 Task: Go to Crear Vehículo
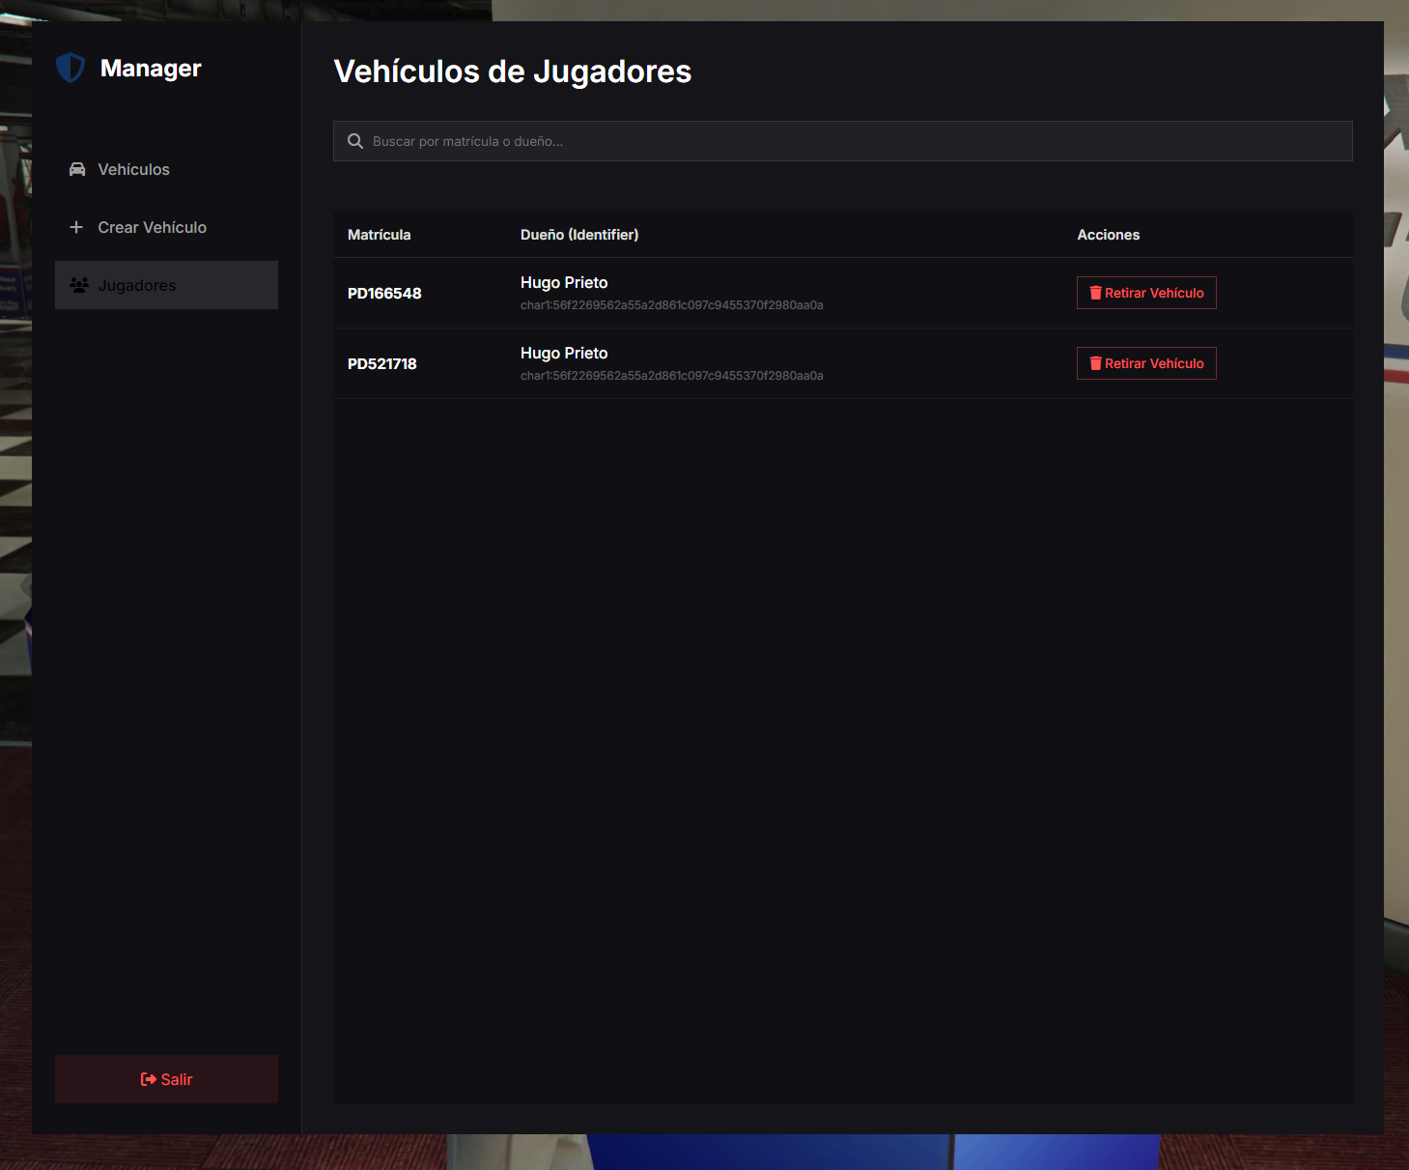[166, 227]
